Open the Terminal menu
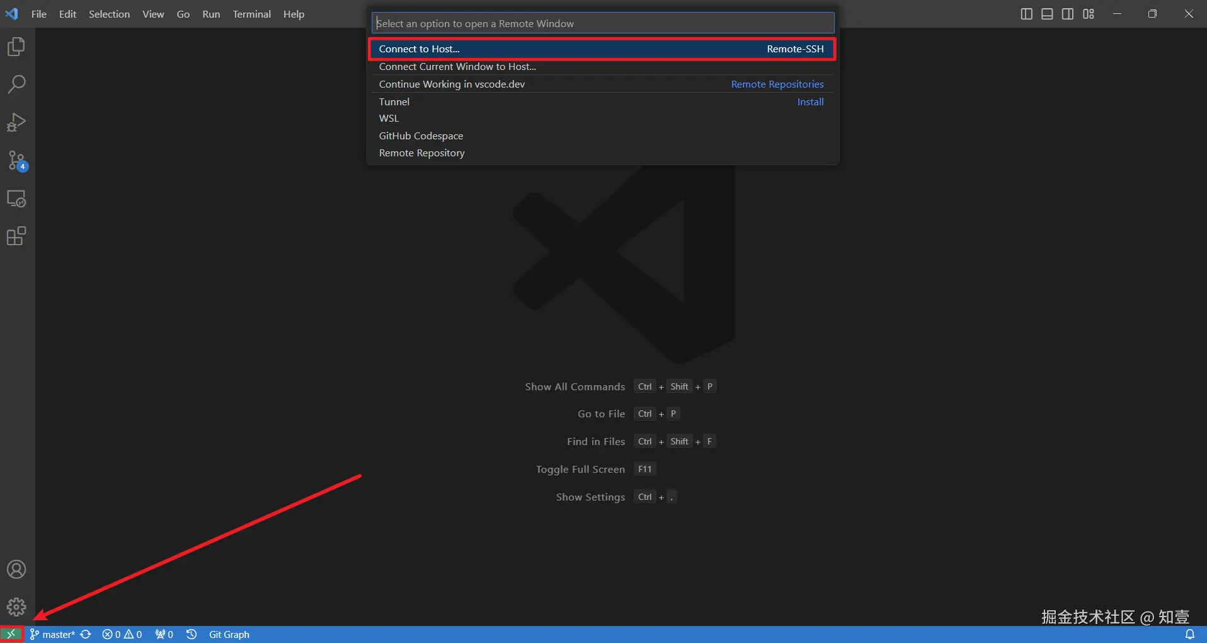The width and height of the screenshot is (1207, 643). [x=251, y=14]
